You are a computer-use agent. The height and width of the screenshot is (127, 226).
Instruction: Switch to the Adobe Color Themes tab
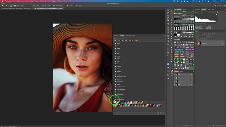click(x=130, y=35)
